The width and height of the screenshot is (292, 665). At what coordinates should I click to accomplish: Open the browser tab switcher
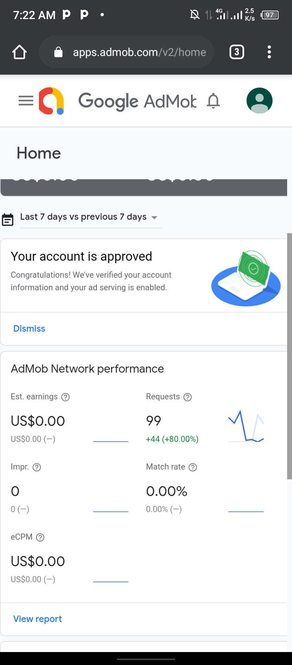[237, 52]
